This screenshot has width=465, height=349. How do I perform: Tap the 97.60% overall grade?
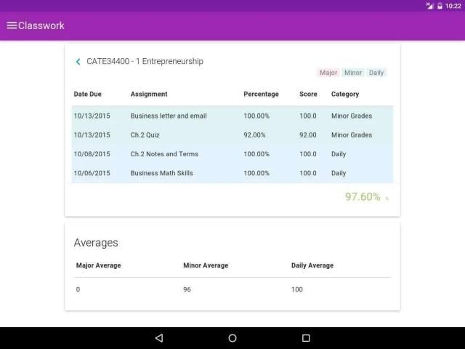pyautogui.click(x=363, y=197)
